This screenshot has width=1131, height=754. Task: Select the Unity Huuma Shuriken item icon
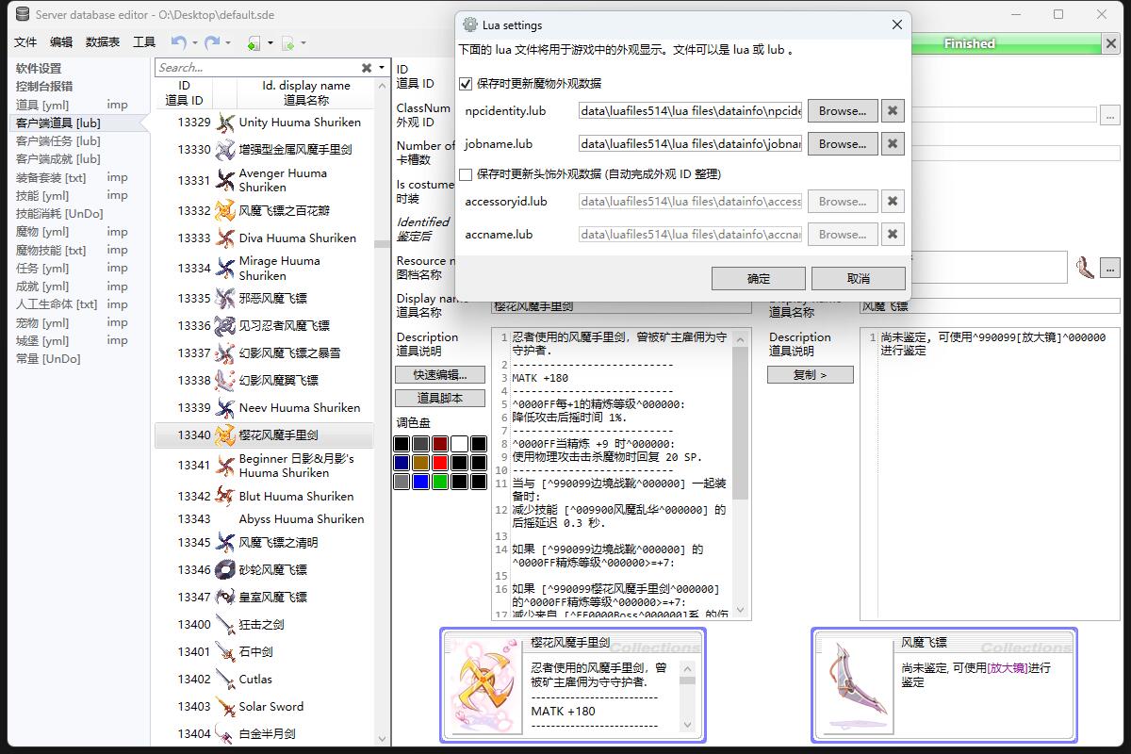(224, 123)
